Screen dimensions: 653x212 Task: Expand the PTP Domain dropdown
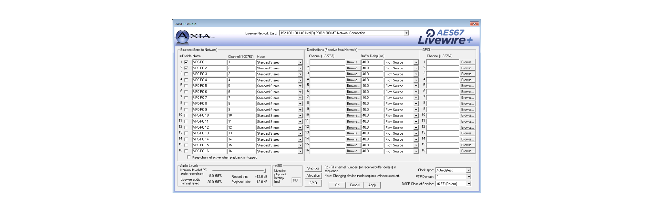pos(468,177)
